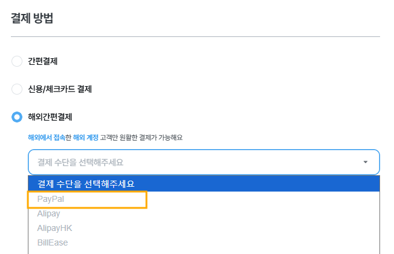Choose the 신용/체크카드 결제 radio option
Image resolution: width=394 pixels, height=254 pixels.
pyautogui.click(x=17, y=89)
